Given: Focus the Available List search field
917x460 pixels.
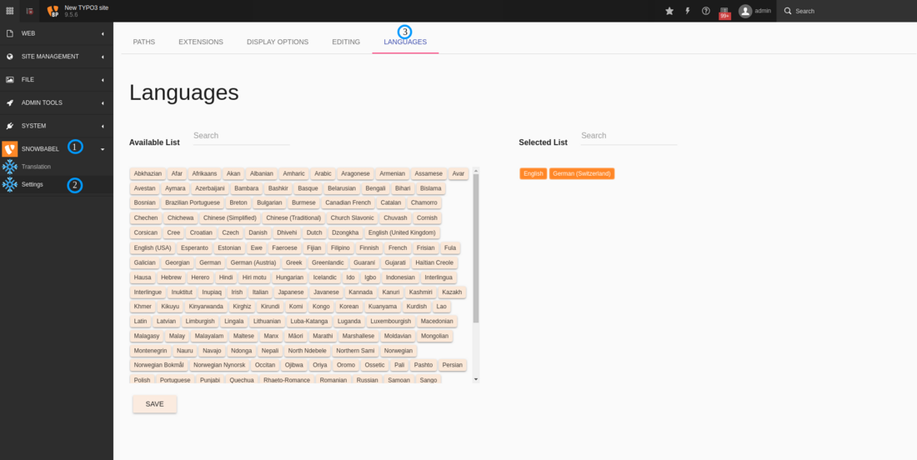Looking at the screenshot, I should (x=241, y=136).
